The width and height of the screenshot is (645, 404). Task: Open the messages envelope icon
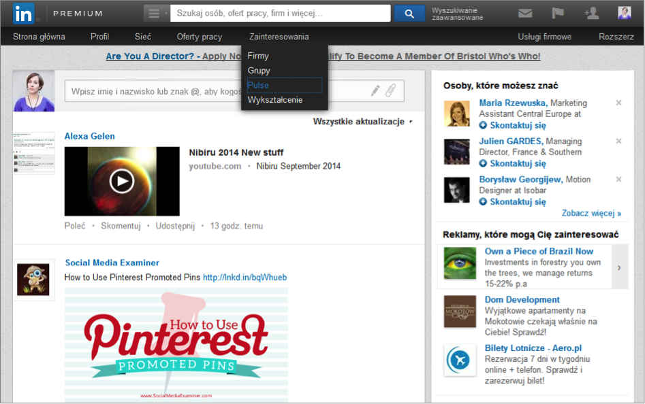[525, 14]
